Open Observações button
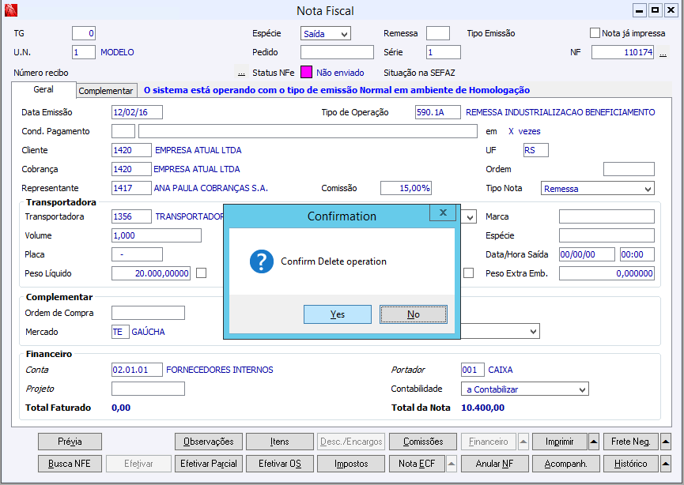684x485 pixels. [209, 442]
